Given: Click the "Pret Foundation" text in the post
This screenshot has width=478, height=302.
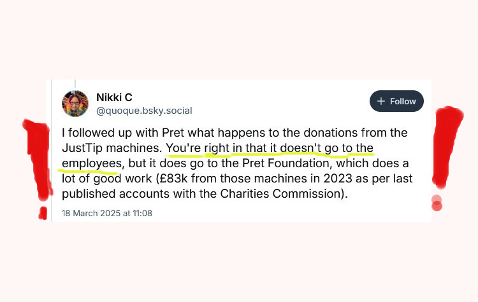Looking at the screenshot, I should [x=271, y=163].
